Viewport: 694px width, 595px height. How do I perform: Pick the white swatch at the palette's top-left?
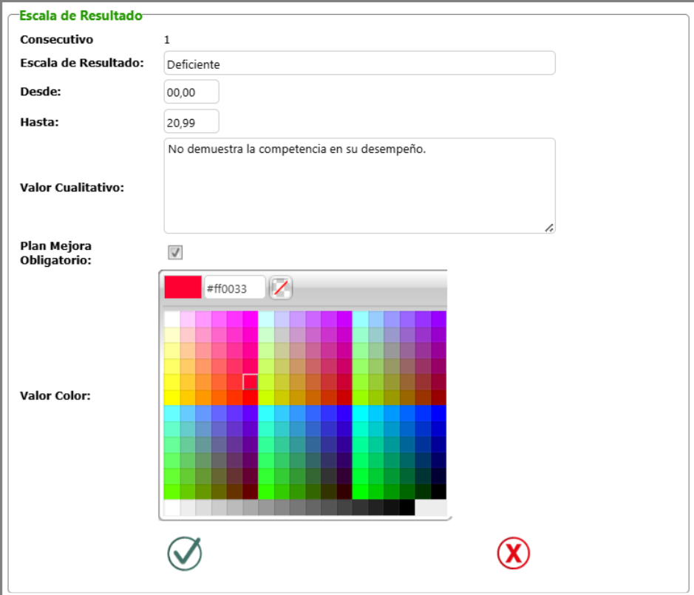point(171,319)
